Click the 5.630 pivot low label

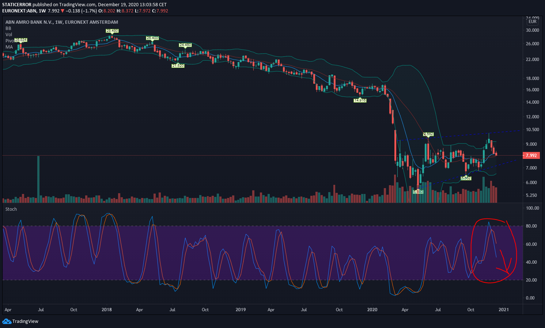pos(418,191)
